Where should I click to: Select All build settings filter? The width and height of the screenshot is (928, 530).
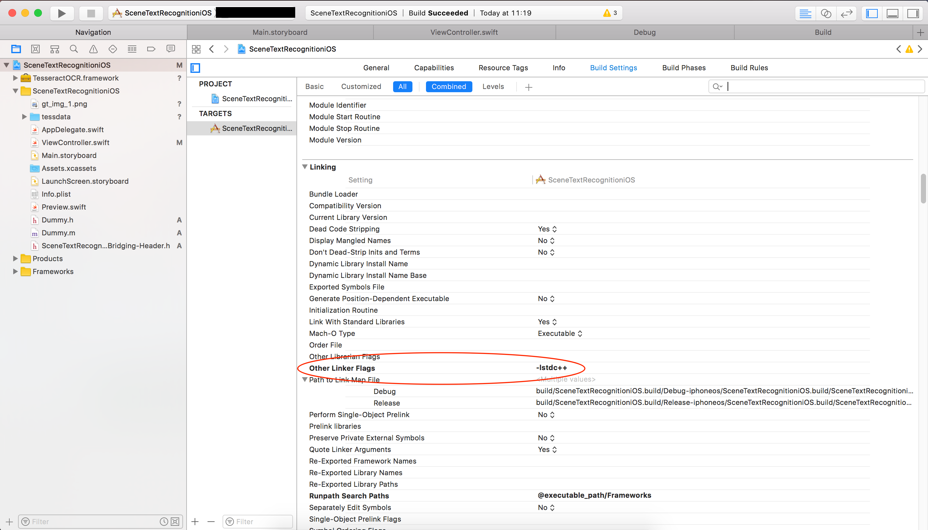[x=402, y=86]
